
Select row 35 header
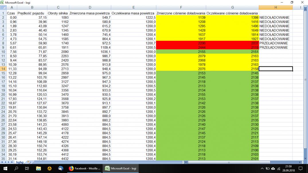pyautogui.click(x=3, y=159)
